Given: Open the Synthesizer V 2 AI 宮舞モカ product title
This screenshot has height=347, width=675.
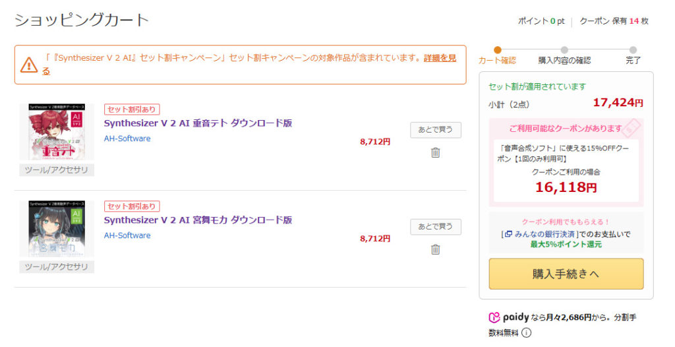Looking at the screenshot, I should tap(198, 220).
